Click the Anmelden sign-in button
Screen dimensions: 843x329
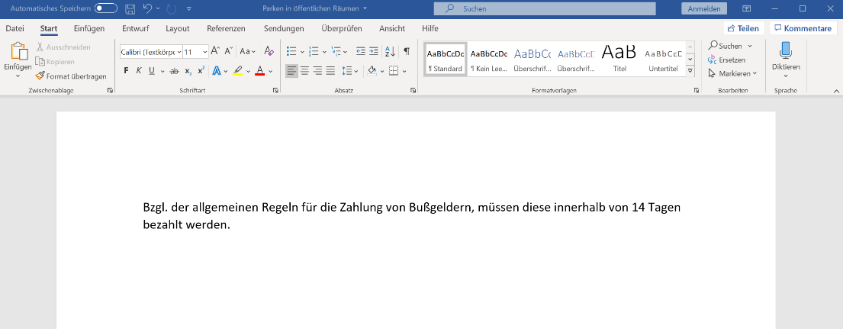click(x=703, y=8)
